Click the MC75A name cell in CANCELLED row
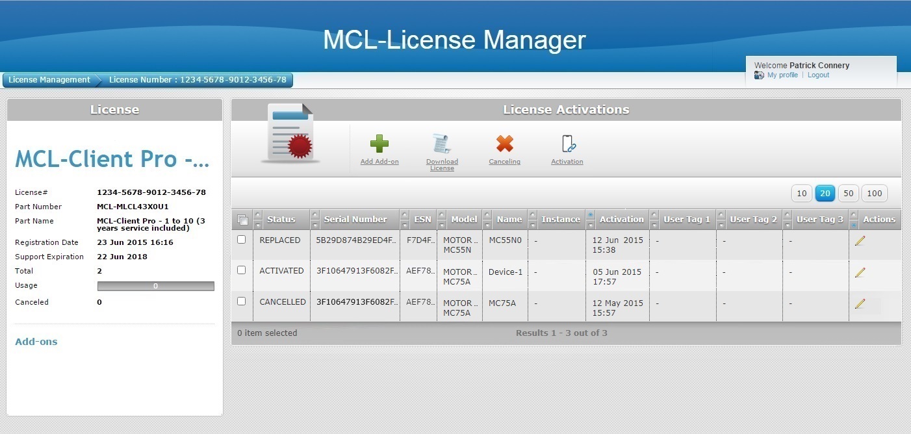The width and height of the screenshot is (911, 434). click(x=502, y=303)
